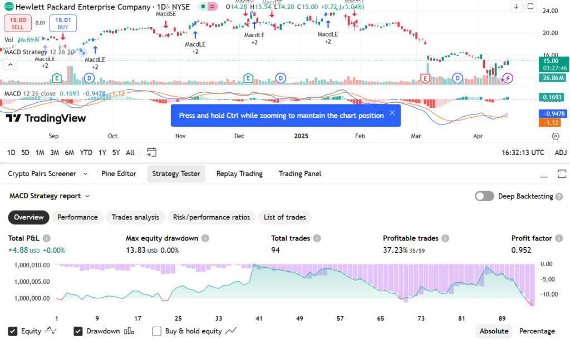Switch chart values to Percentage
570x340 pixels.
tap(537, 331)
